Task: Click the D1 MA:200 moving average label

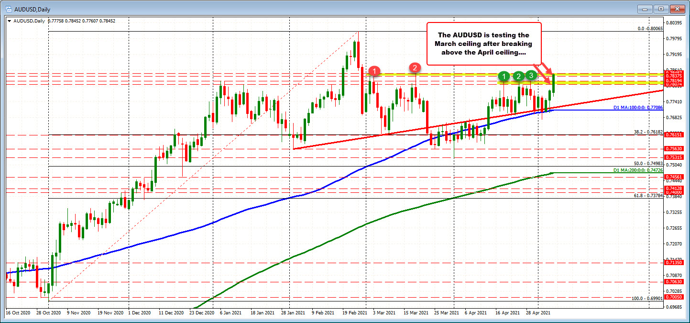Action: (638, 170)
